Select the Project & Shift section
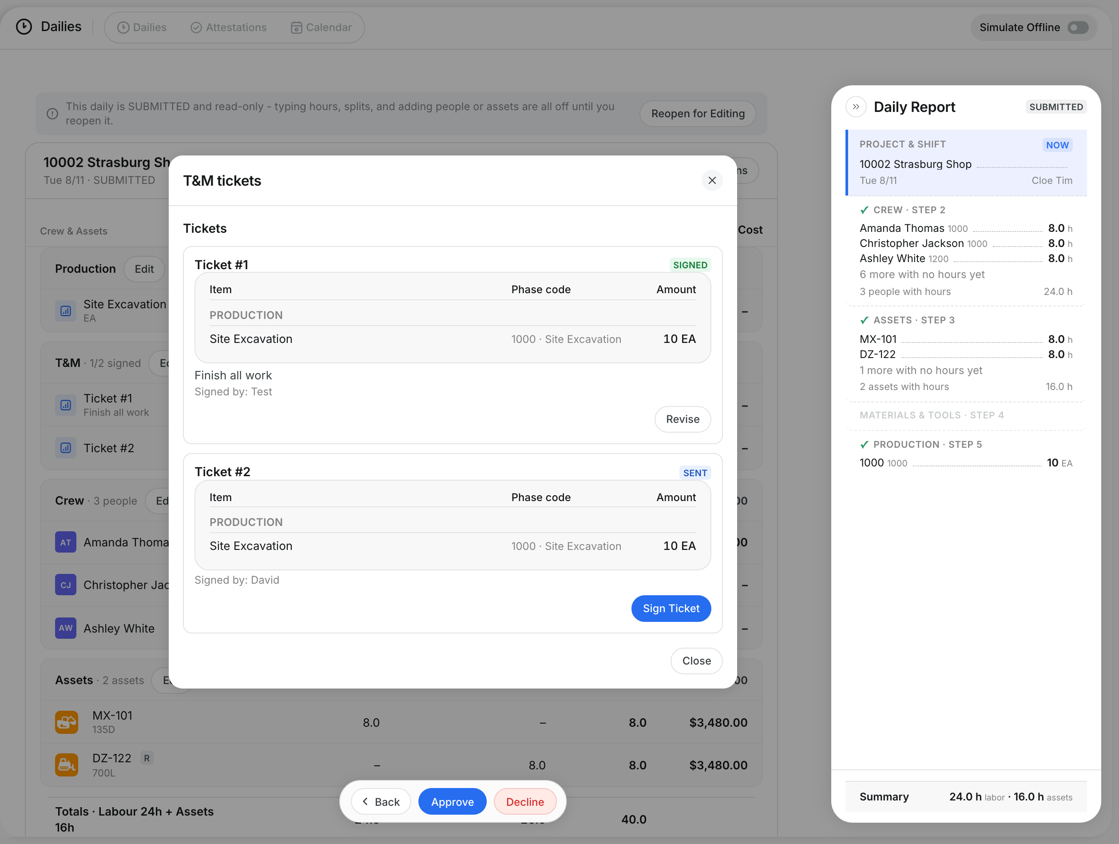The image size is (1119, 844). pos(966,163)
